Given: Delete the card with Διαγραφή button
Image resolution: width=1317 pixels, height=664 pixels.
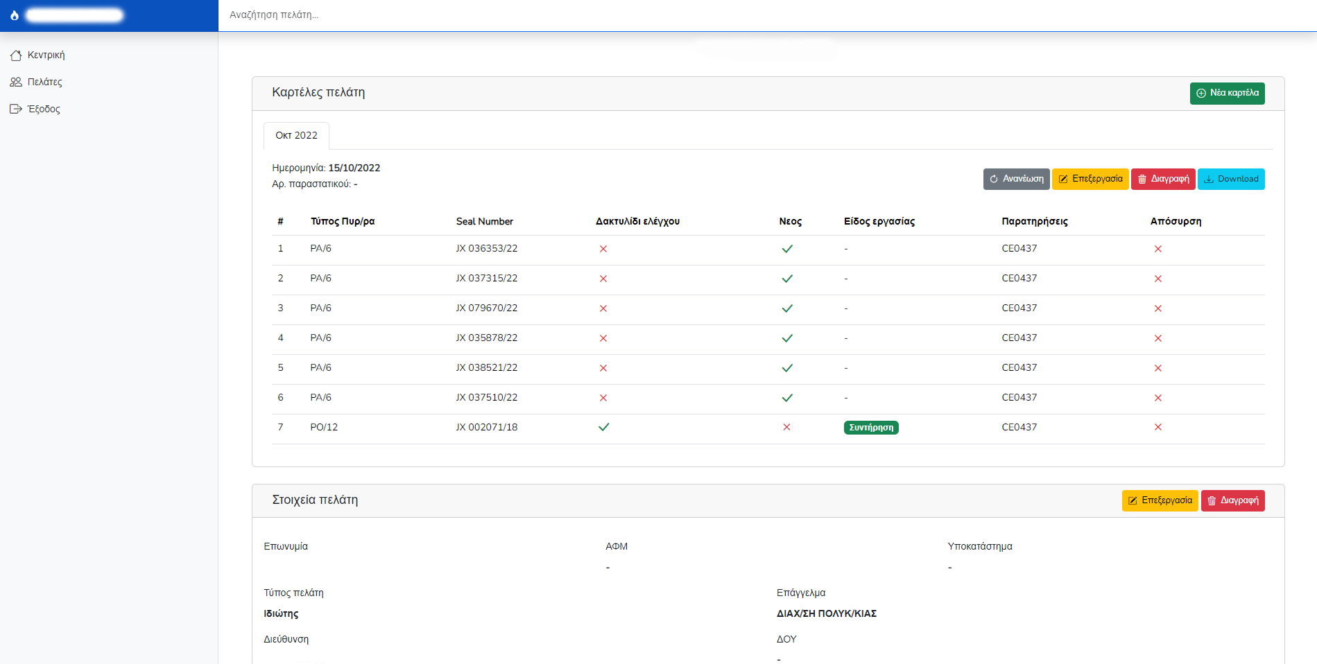Looking at the screenshot, I should (1163, 179).
